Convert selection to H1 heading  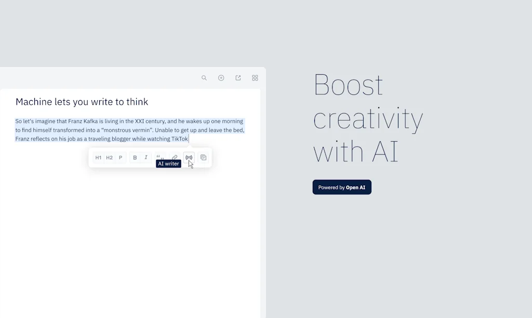click(98, 157)
